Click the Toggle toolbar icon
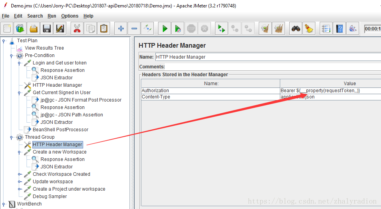381x209 pixels. click(148, 29)
